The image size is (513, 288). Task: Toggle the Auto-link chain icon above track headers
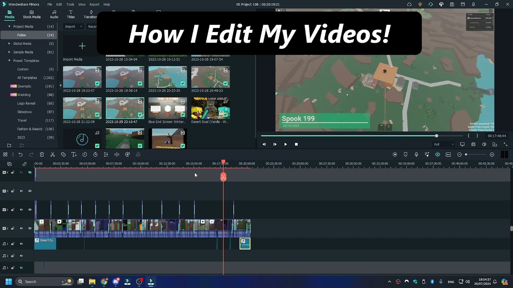click(x=24, y=164)
